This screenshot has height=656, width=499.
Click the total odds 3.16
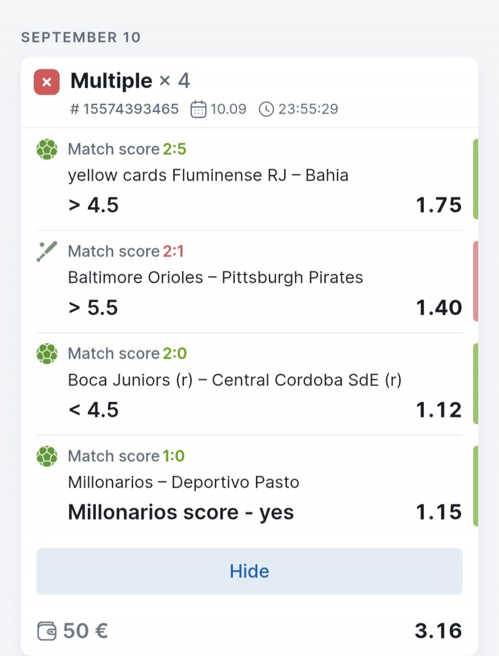click(x=438, y=631)
